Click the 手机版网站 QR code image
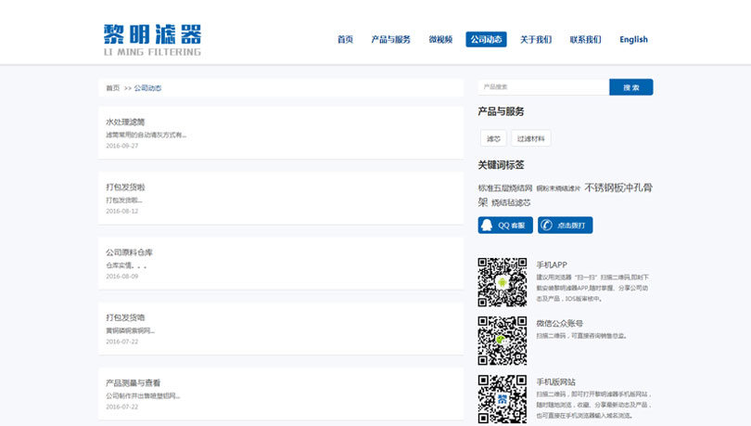This screenshot has height=426, width=751. pyautogui.click(x=502, y=399)
